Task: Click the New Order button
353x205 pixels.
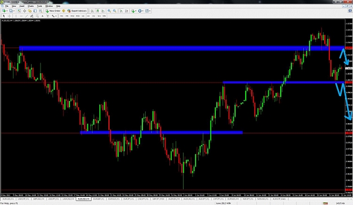Action: point(53,11)
